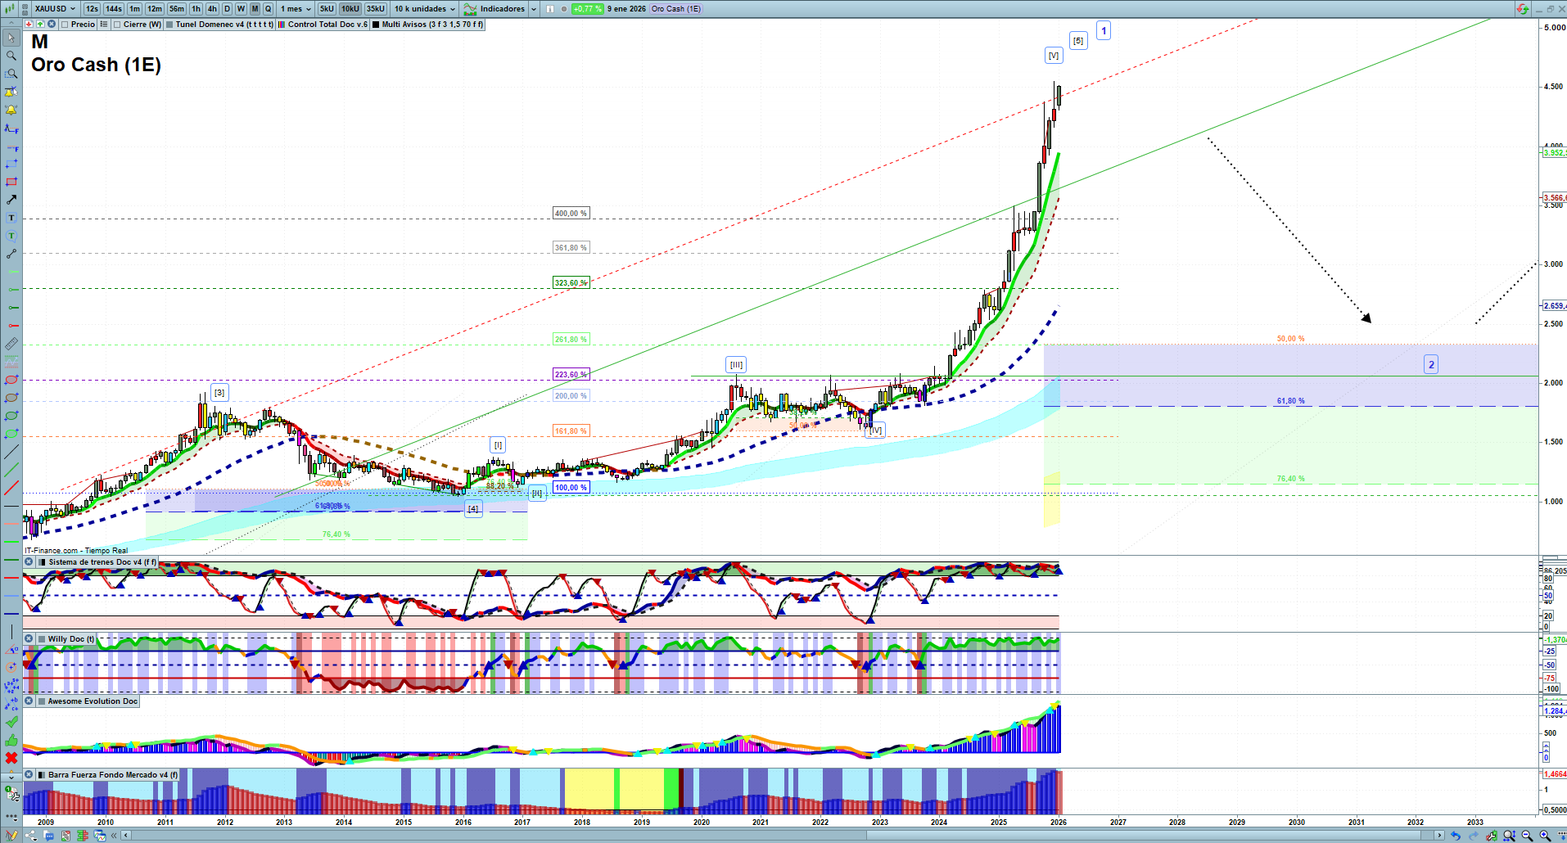Select the black arrow drawing tool
Image resolution: width=1567 pixels, height=843 pixels.
[x=11, y=200]
